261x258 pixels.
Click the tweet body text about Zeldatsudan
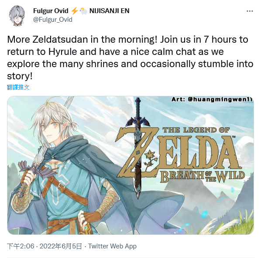(x=130, y=58)
